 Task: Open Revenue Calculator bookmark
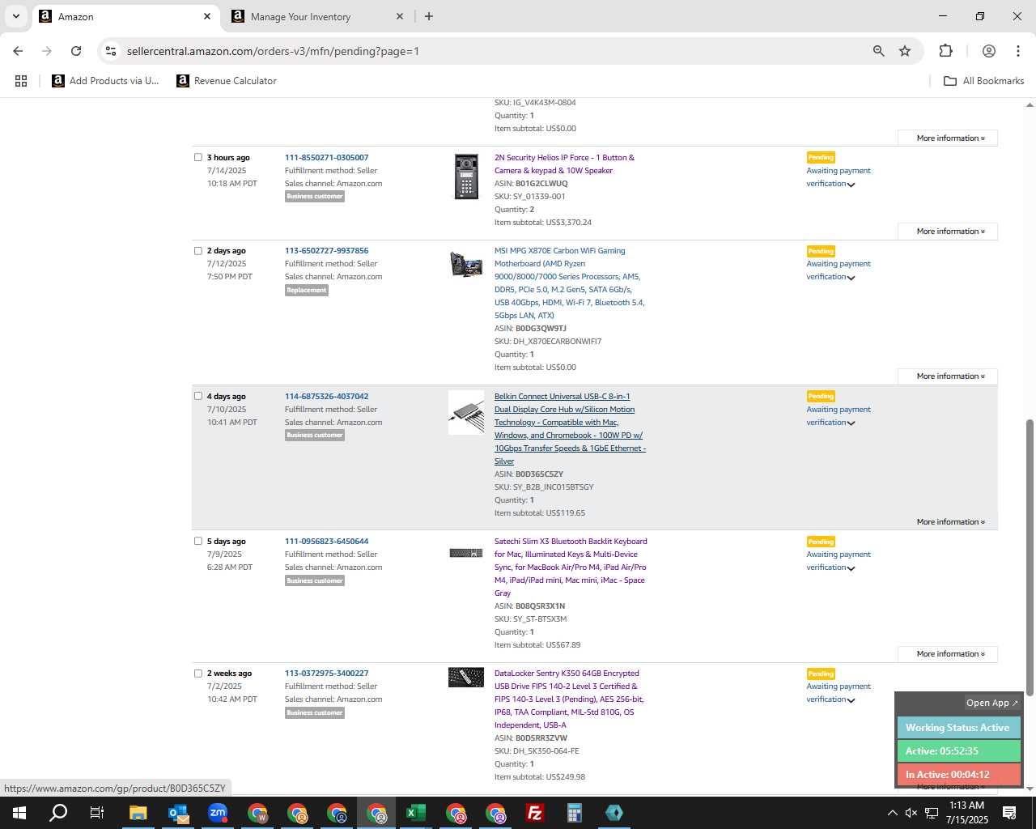point(227,81)
